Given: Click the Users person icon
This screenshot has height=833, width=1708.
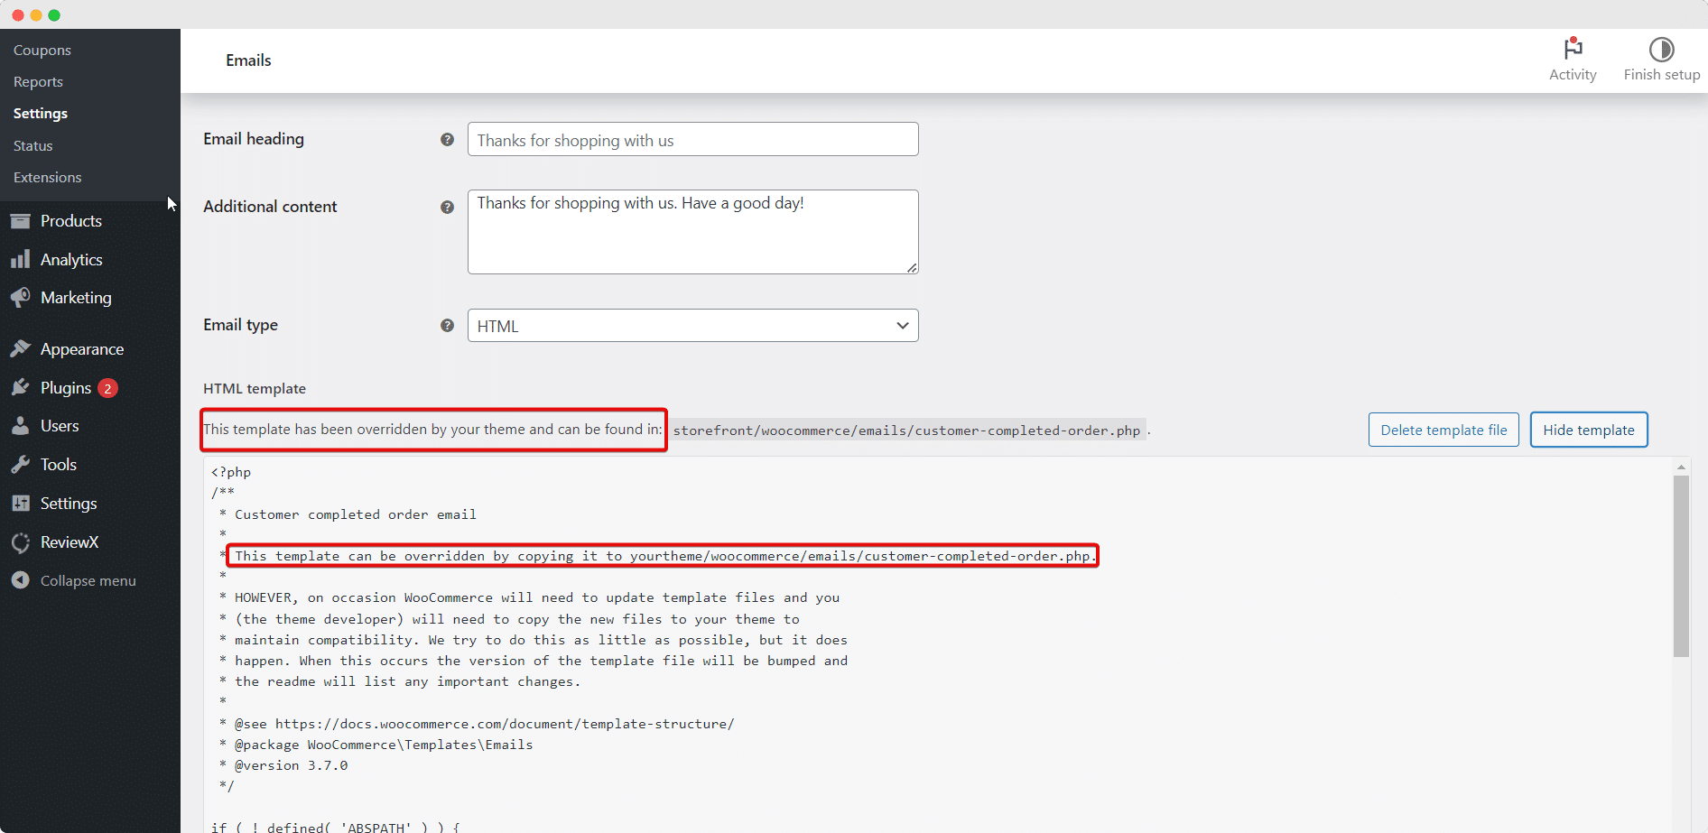Looking at the screenshot, I should [x=20, y=426].
